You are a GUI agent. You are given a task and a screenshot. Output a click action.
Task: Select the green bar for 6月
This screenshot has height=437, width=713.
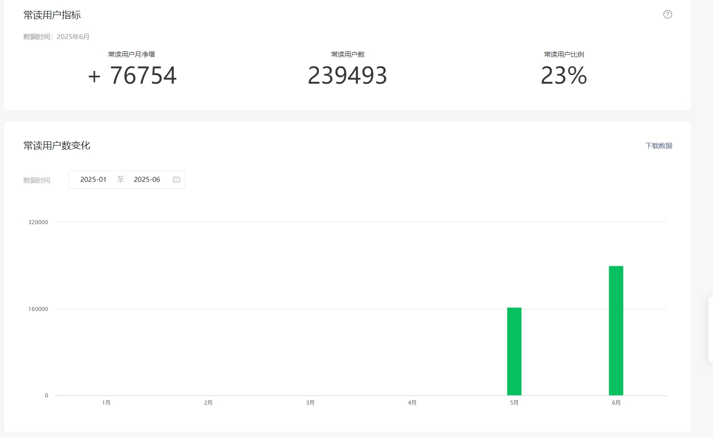click(x=616, y=331)
